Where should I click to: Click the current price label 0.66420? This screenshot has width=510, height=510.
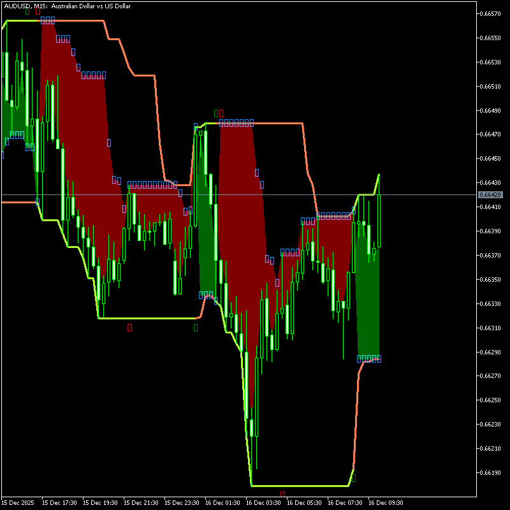point(492,194)
